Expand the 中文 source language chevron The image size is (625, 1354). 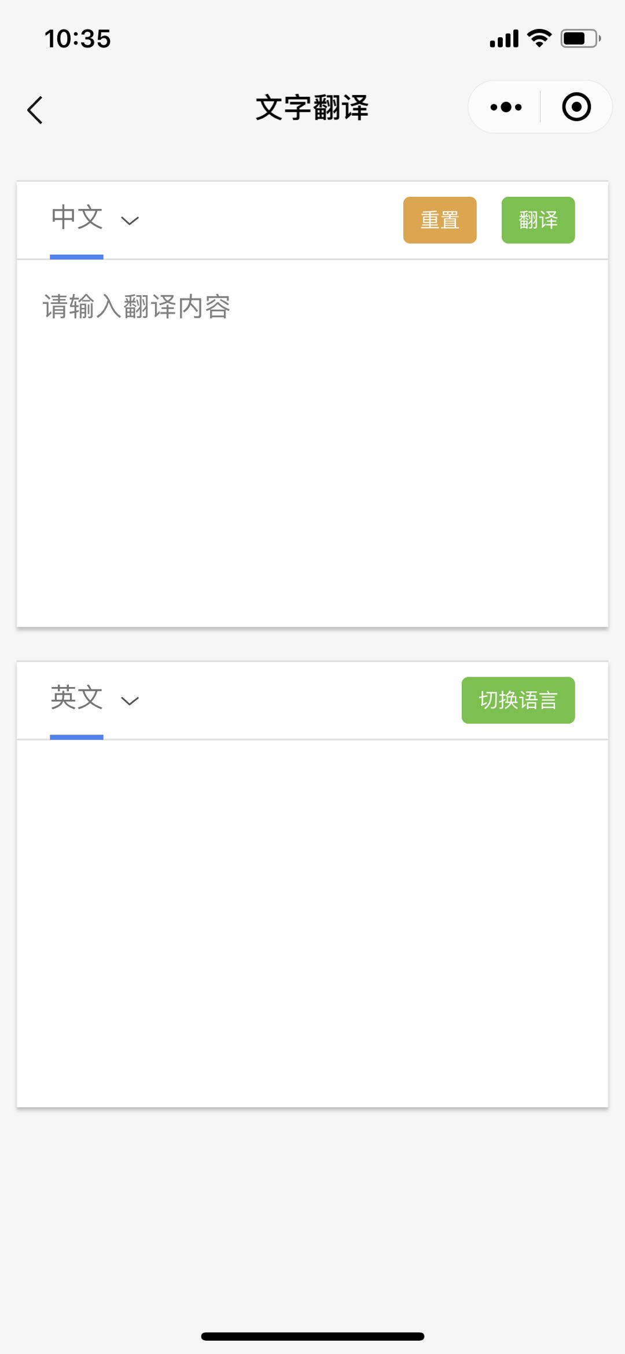coord(130,221)
